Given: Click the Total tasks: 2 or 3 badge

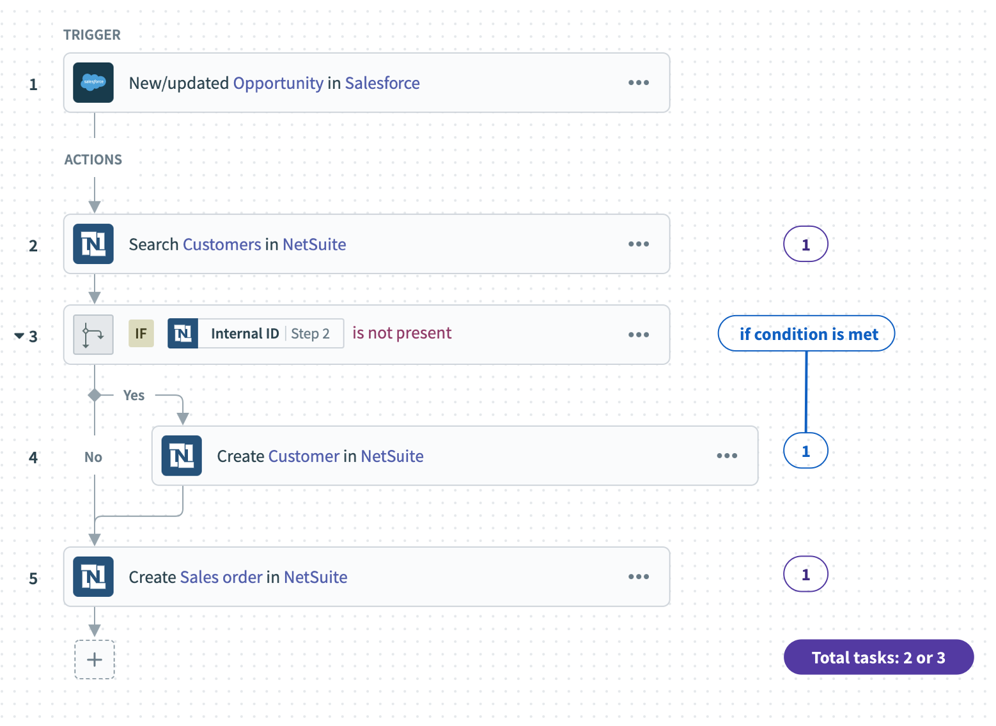Looking at the screenshot, I should click(878, 657).
